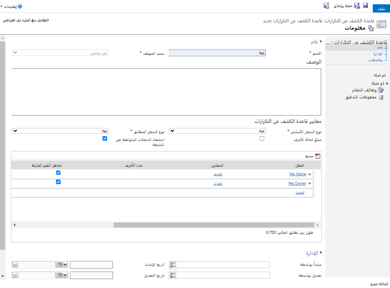Collapse the عام section triangle

(x=321, y=41)
